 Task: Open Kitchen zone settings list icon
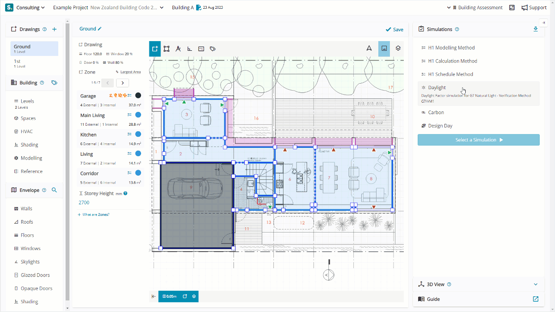130,134
